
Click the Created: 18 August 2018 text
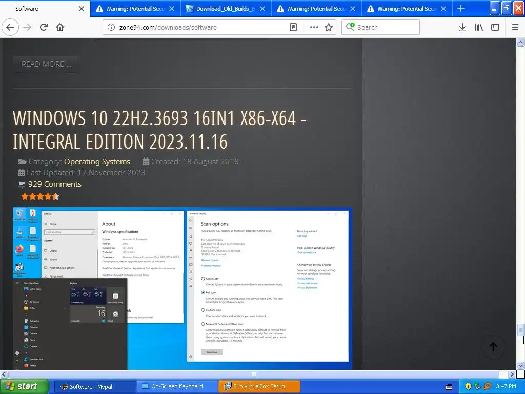pyautogui.click(x=195, y=162)
